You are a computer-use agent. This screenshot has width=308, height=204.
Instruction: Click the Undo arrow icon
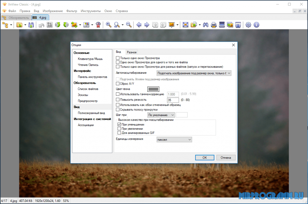[x=41, y=25]
